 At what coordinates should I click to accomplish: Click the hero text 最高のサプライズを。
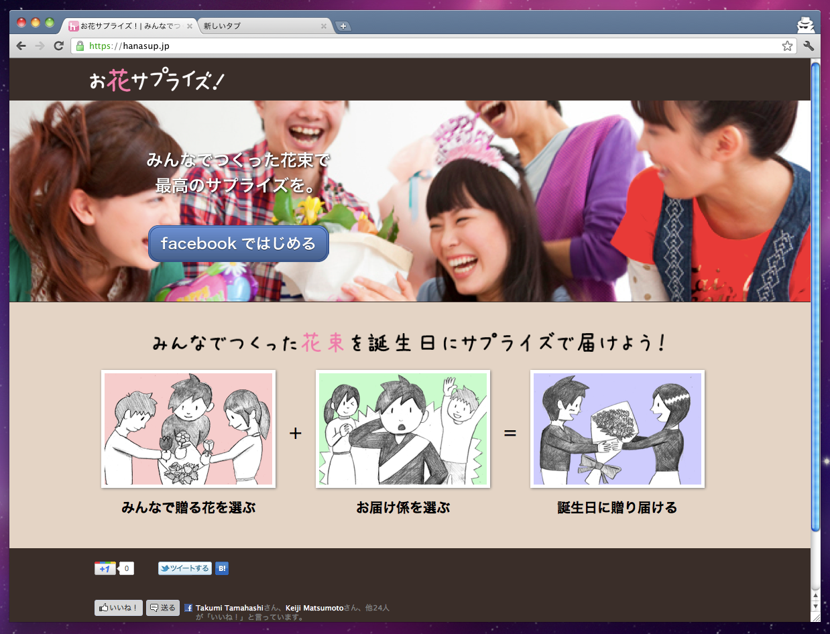[x=236, y=185]
